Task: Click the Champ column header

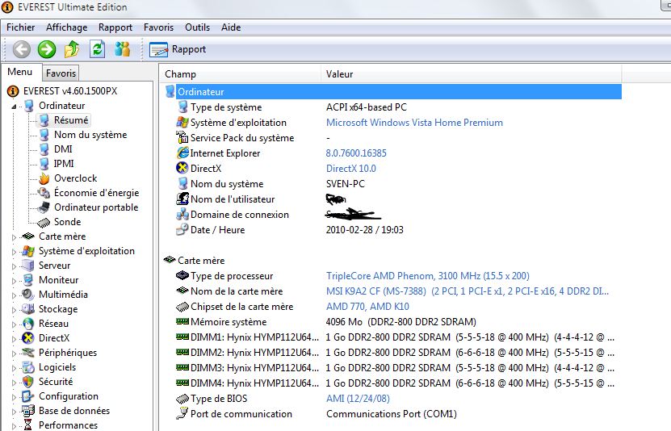Action: [240, 74]
